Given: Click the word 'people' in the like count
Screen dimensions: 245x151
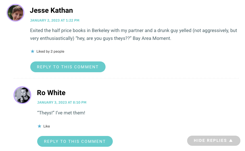Looking at the screenshot, I should [x=59, y=52].
